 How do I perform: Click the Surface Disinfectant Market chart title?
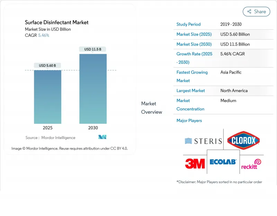point(56,22)
